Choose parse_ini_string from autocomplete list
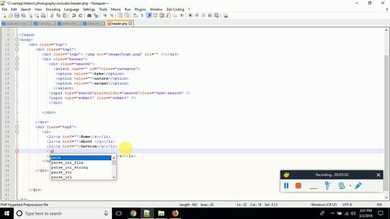The height and width of the screenshot is (219, 390). [x=81, y=167]
